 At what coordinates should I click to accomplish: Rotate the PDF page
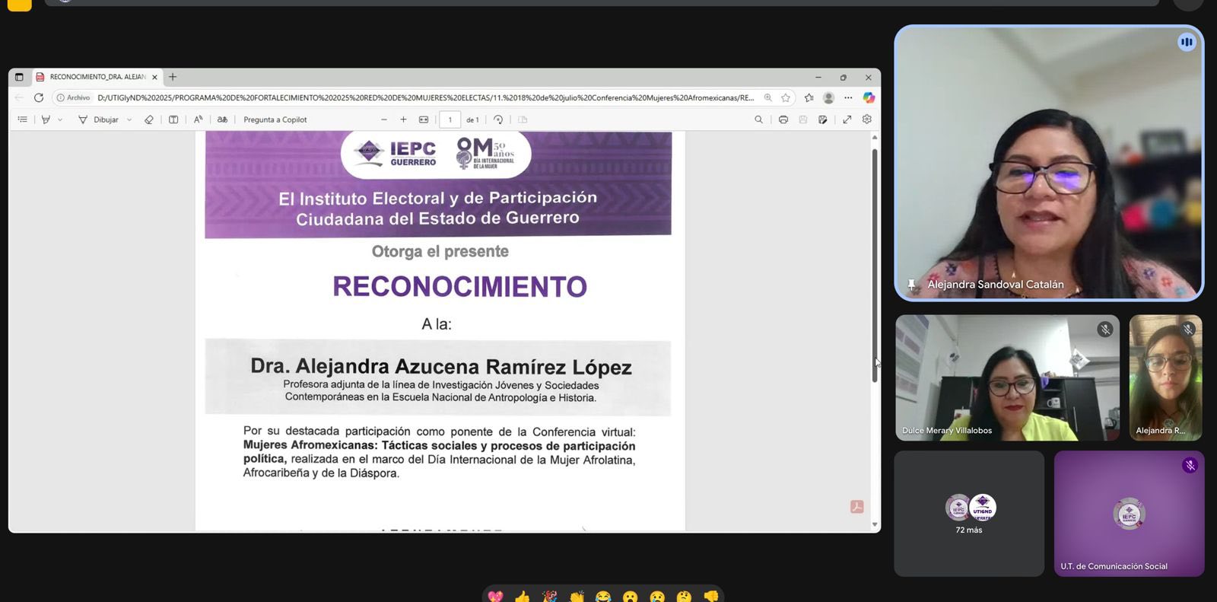click(x=498, y=119)
